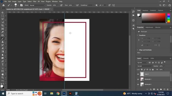Select the Pen tool
This screenshot has width=172, height=96.
pyautogui.click(x=2, y=61)
